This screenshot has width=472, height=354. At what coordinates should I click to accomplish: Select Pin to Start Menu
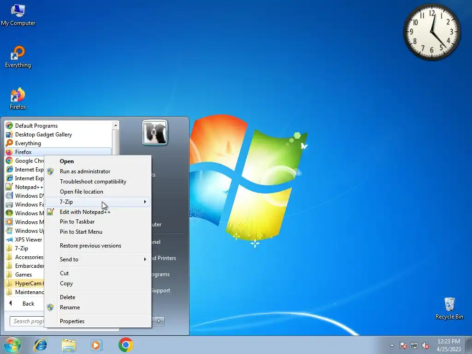click(x=98, y=232)
